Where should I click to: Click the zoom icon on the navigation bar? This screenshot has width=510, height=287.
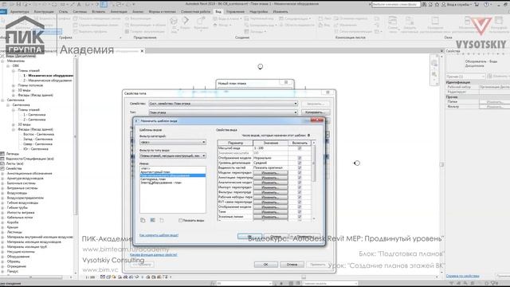coord(434,74)
